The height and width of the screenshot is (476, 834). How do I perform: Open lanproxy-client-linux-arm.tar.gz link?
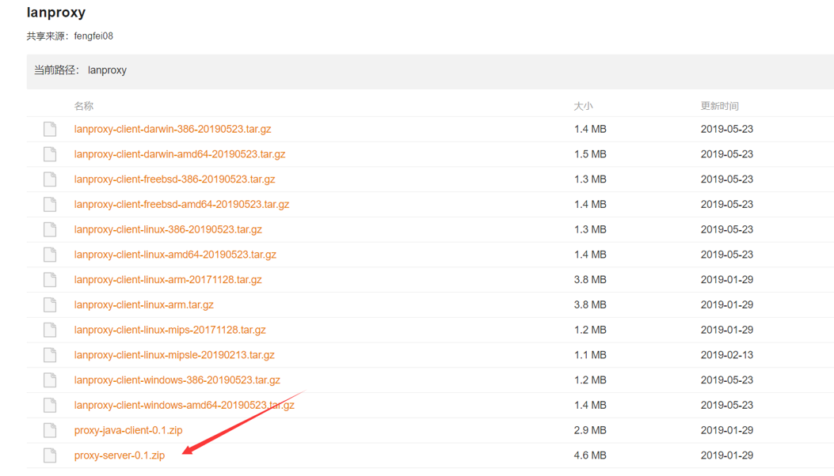point(143,304)
